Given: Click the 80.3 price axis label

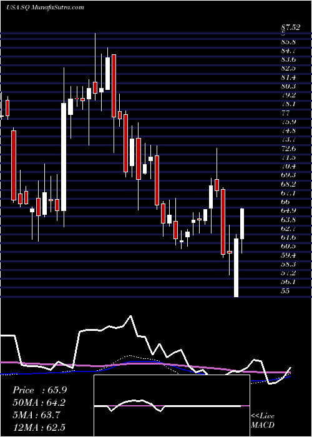Looking at the screenshot, I should tap(289, 86).
